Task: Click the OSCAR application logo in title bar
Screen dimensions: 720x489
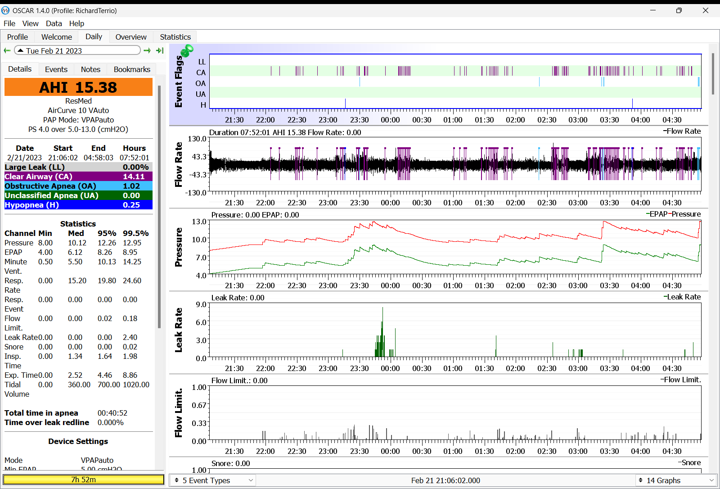Action: coord(5,10)
